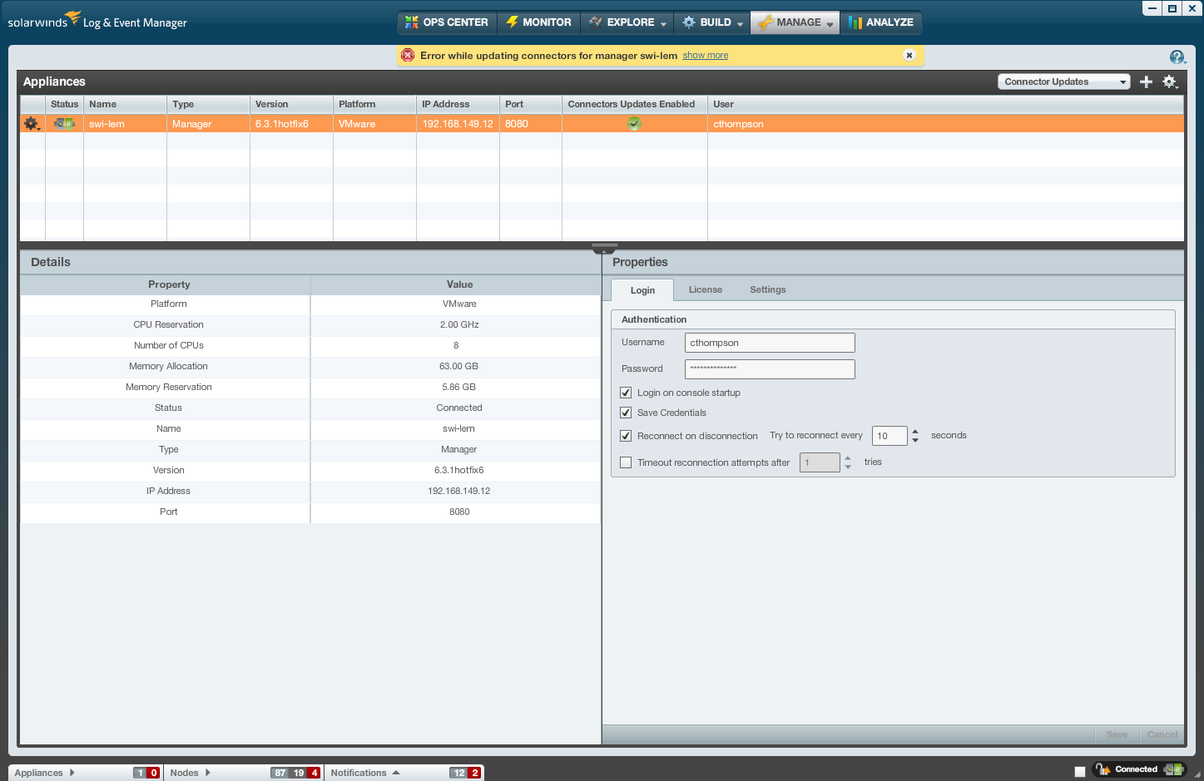Click the 192.168.149.12 cell in the appliances table
The height and width of the screenshot is (781, 1204).
pyautogui.click(x=458, y=124)
